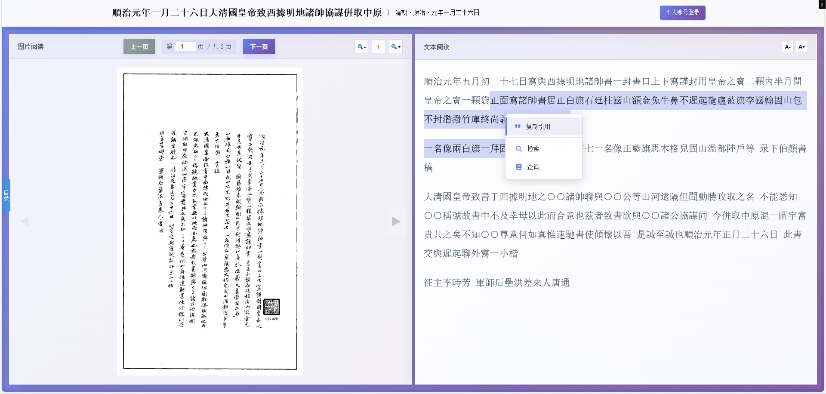Zoom out the scanned document image
Viewport: 826px width, 394px height.
361,46
